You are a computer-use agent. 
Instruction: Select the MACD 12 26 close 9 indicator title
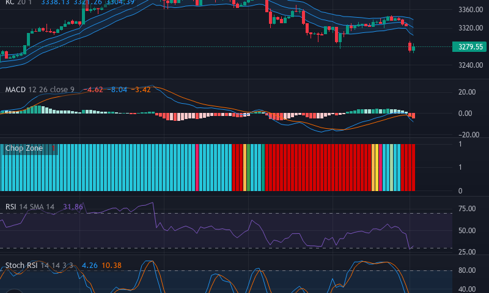pos(40,90)
